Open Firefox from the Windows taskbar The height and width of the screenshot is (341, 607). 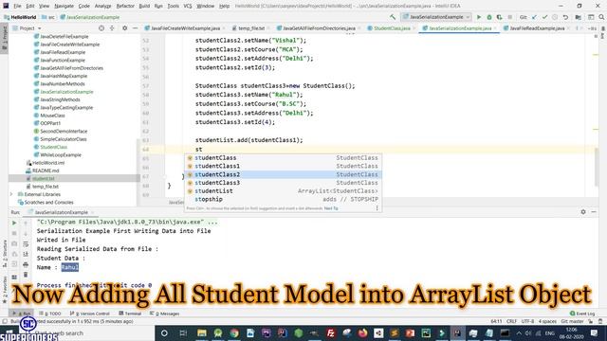[x=362, y=332]
